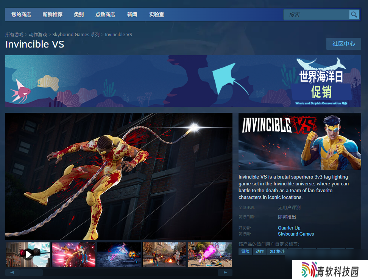Play the trailer video thumbnail
The height and width of the screenshot is (279, 368).
click(28, 255)
